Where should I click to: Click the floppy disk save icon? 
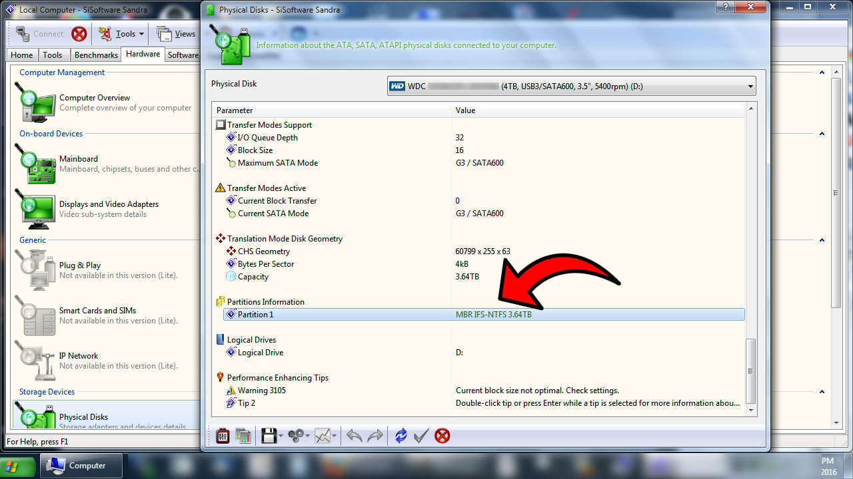click(x=269, y=436)
